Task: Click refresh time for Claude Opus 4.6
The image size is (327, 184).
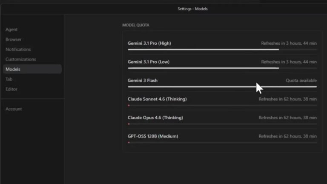Action: click(287, 118)
